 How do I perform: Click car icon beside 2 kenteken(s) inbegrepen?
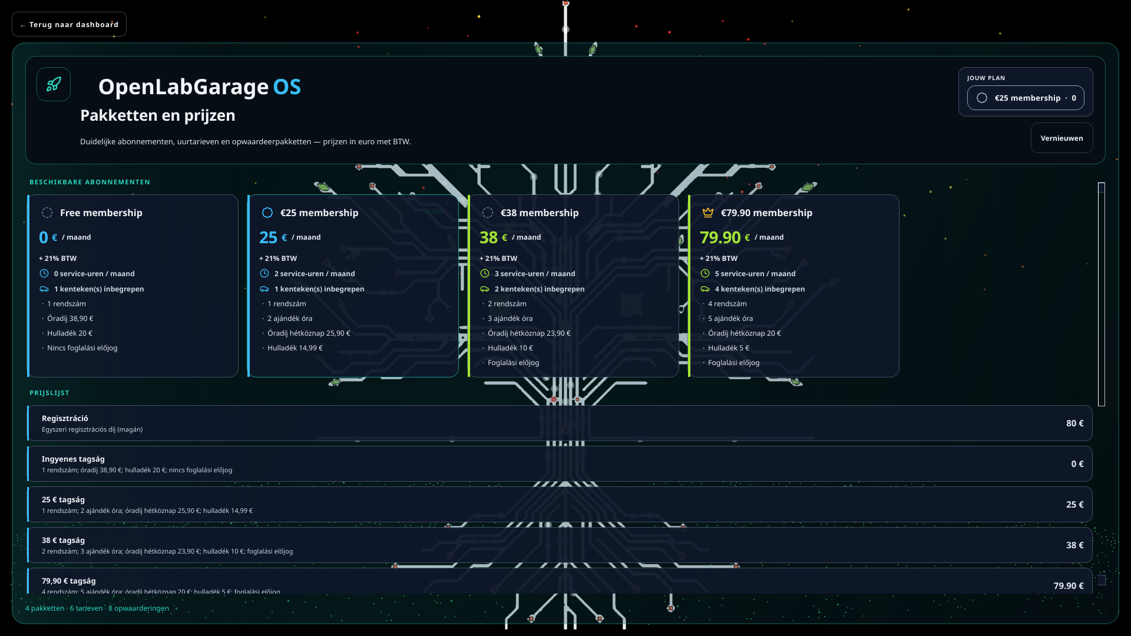(485, 289)
